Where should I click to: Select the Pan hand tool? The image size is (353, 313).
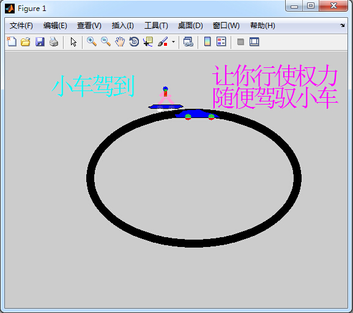coord(120,42)
